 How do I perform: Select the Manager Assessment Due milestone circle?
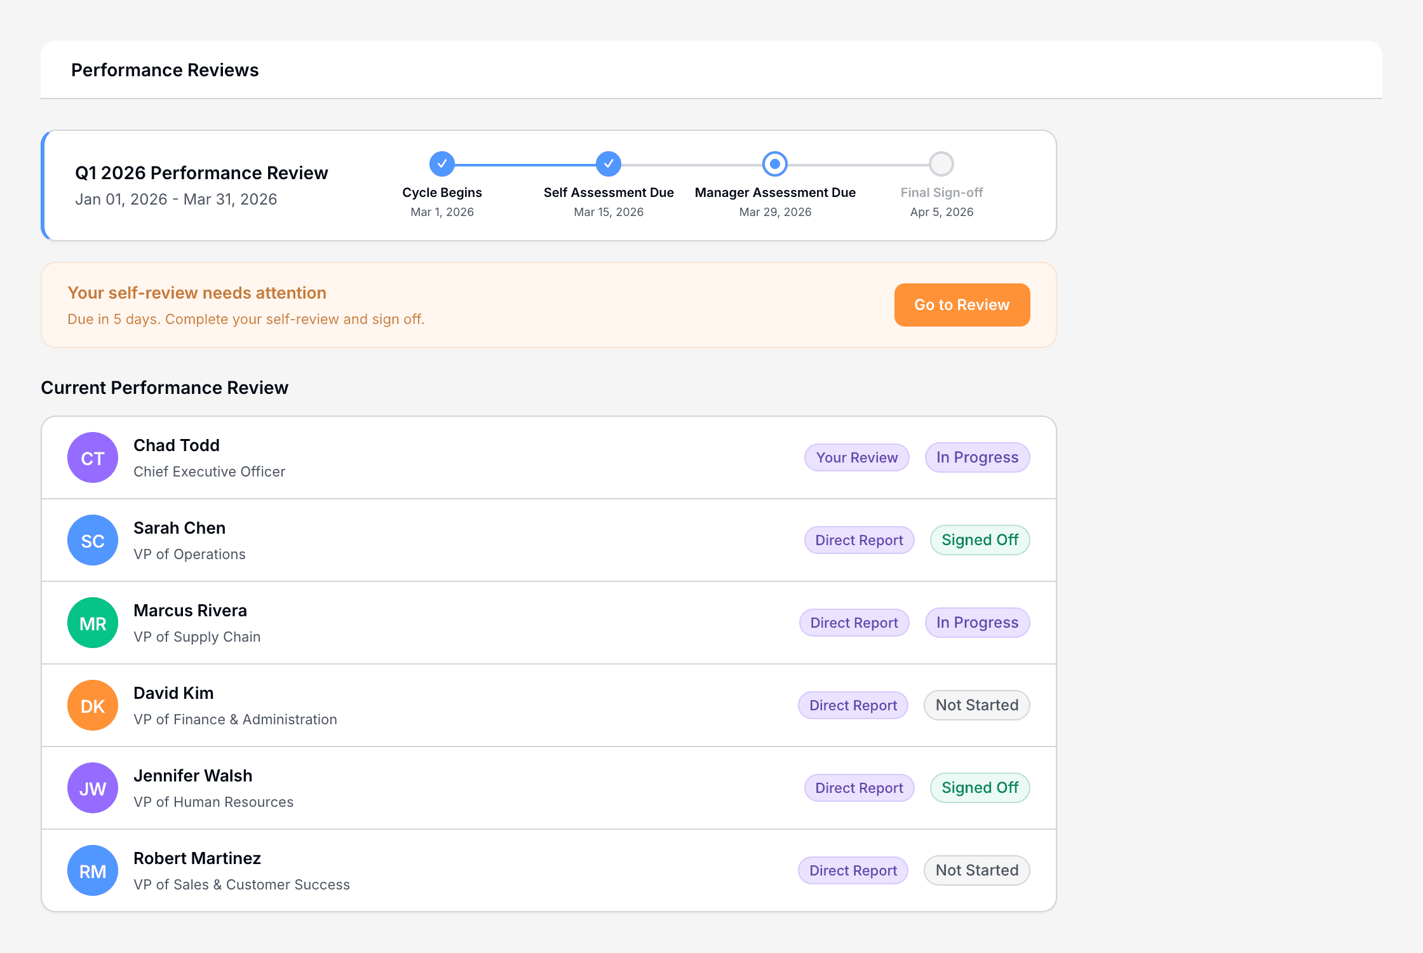(x=774, y=163)
